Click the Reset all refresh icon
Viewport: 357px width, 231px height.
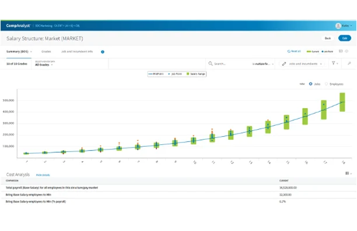pyautogui.click(x=289, y=51)
